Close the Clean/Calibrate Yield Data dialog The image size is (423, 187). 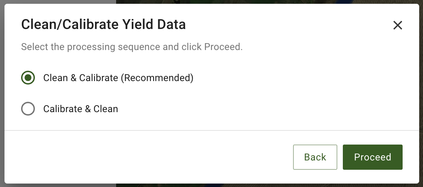click(398, 25)
